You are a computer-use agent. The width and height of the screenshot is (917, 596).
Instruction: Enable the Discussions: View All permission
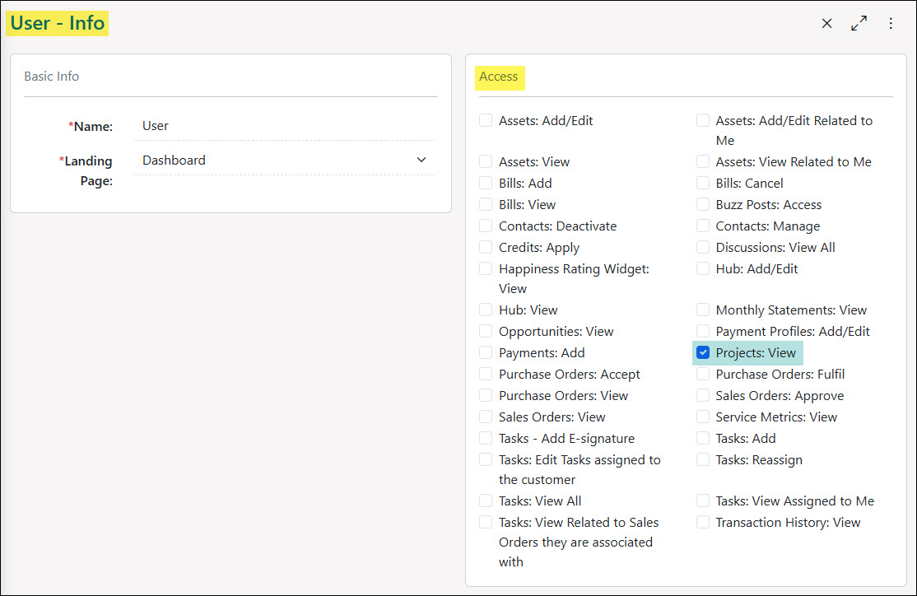(x=702, y=247)
